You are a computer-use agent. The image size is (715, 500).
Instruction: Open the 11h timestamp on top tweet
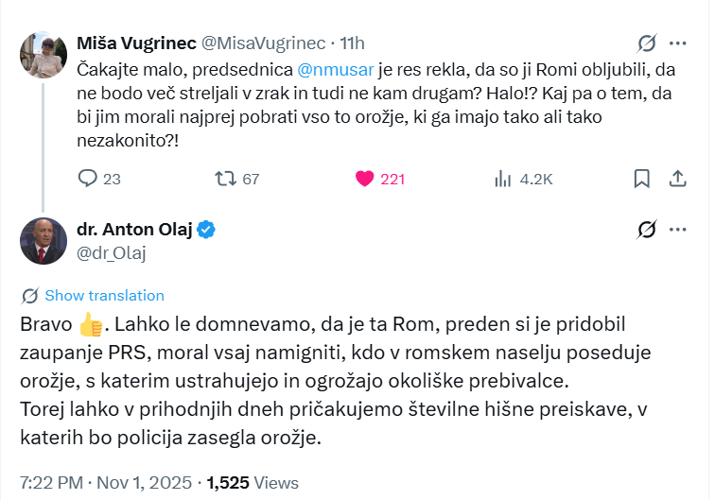[x=352, y=43]
